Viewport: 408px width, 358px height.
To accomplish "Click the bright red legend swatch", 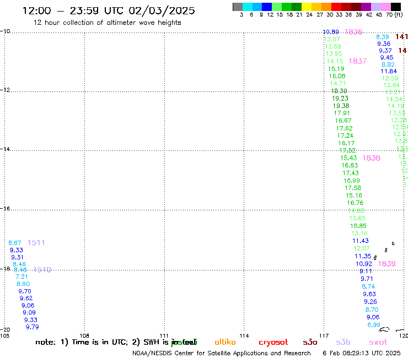I will coord(336,7).
